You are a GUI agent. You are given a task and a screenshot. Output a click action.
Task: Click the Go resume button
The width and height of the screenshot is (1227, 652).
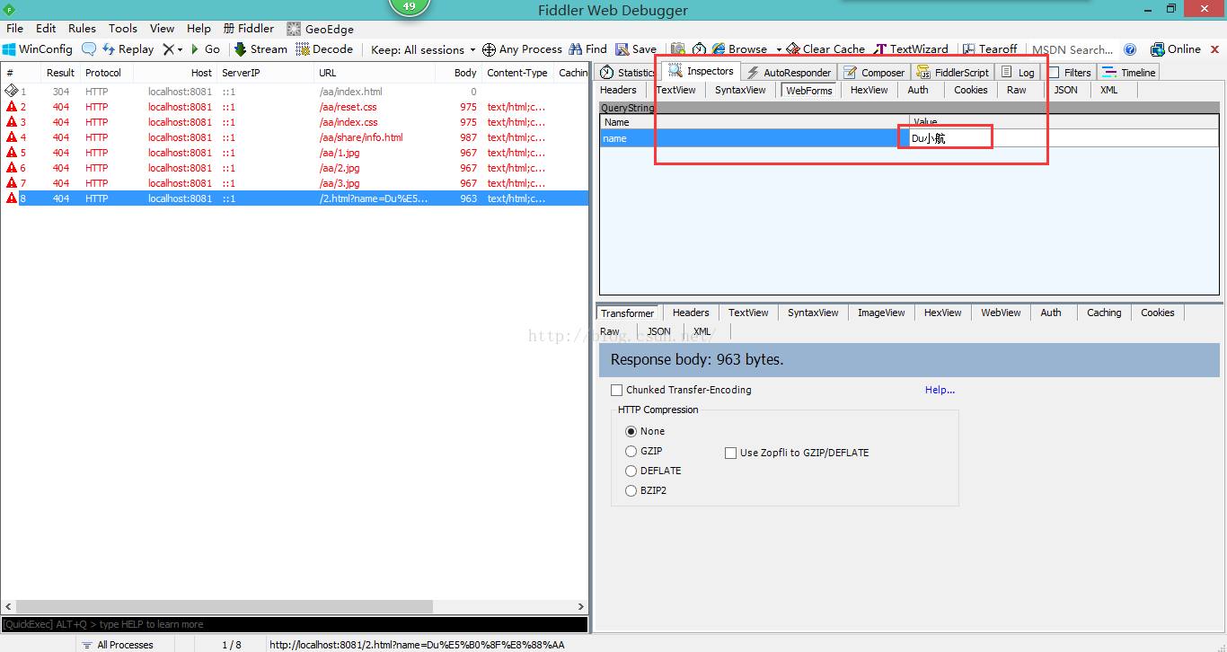[205, 49]
